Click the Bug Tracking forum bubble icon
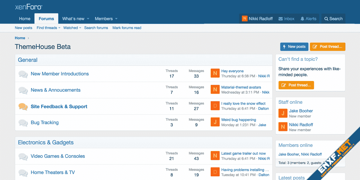The width and height of the screenshot is (360, 180). tap(23, 123)
